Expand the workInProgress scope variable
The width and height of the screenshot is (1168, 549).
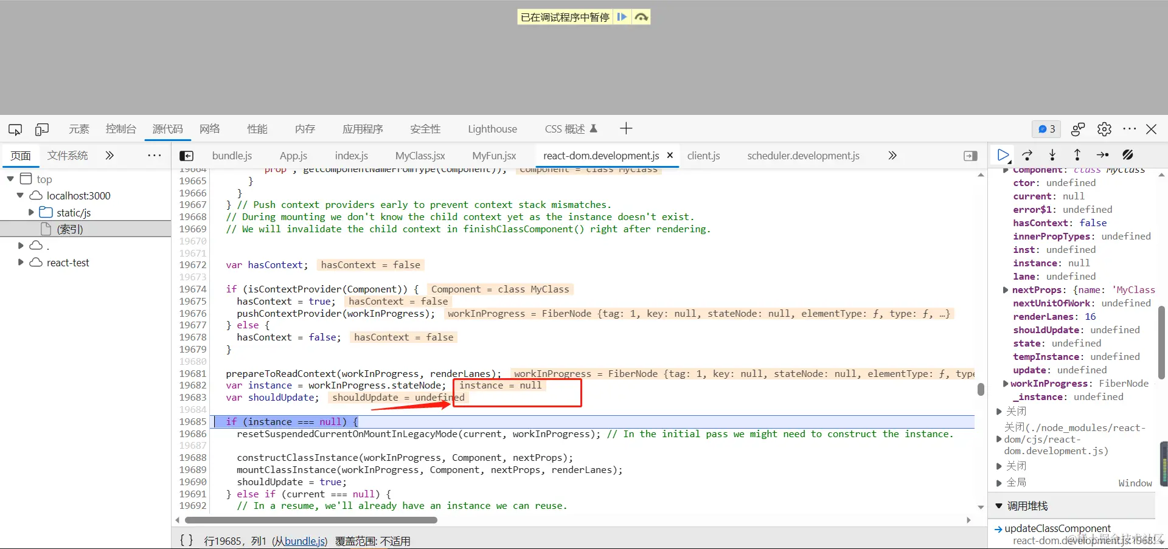(1006, 384)
